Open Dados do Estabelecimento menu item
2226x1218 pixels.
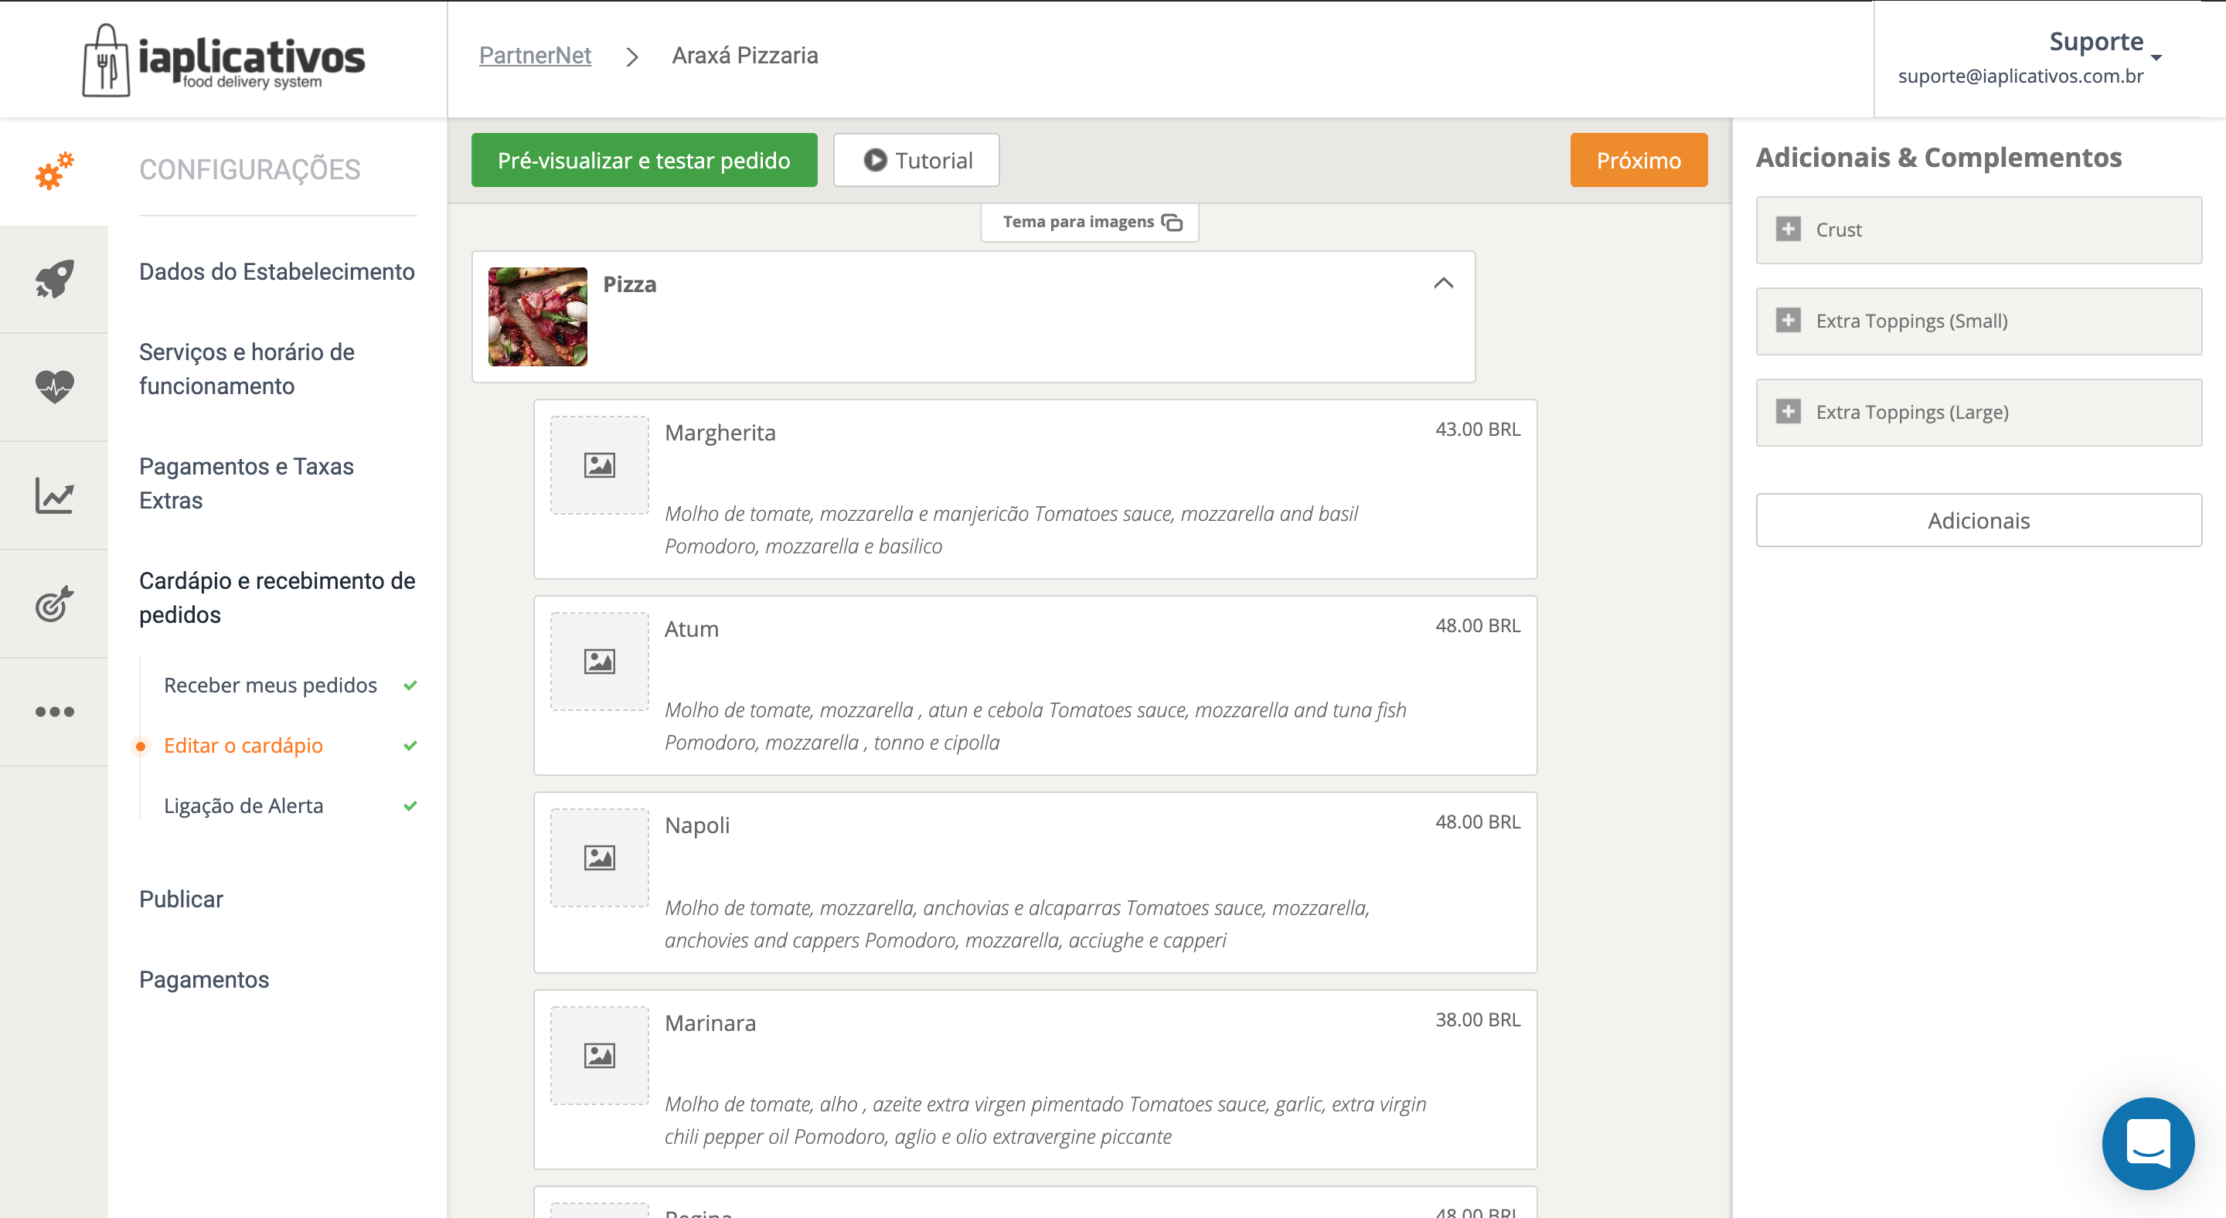tap(277, 271)
